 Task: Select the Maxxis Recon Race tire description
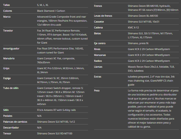151,69
